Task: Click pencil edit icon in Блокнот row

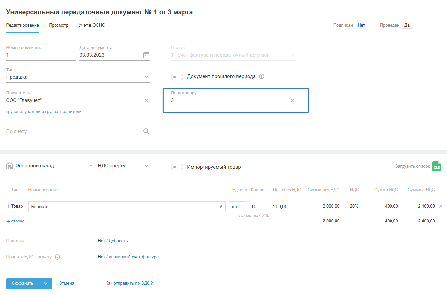Action: (221, 207)
